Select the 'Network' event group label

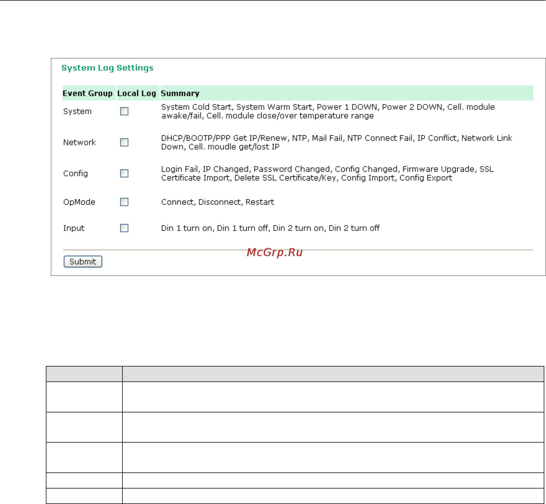[x=79, y=142]
